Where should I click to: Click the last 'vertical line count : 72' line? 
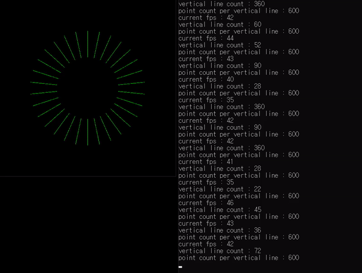pyautogui.click(x=220, y=251)
